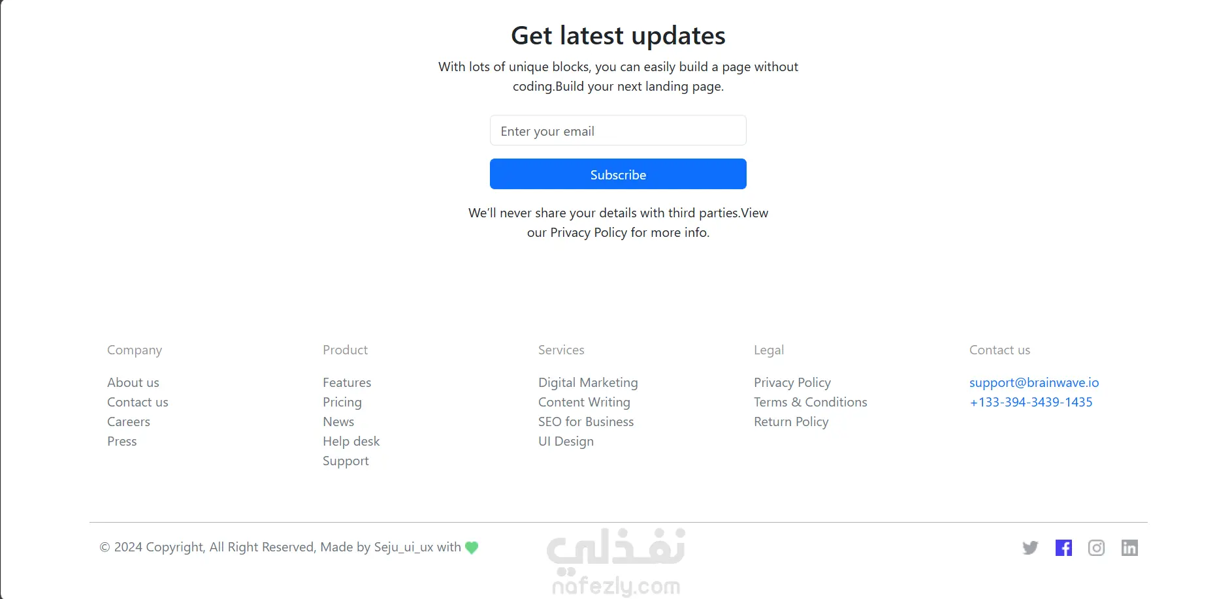This screenshot has width=1232, height=599.
Task: Open the UI Design link
Action: pos(566,441)
